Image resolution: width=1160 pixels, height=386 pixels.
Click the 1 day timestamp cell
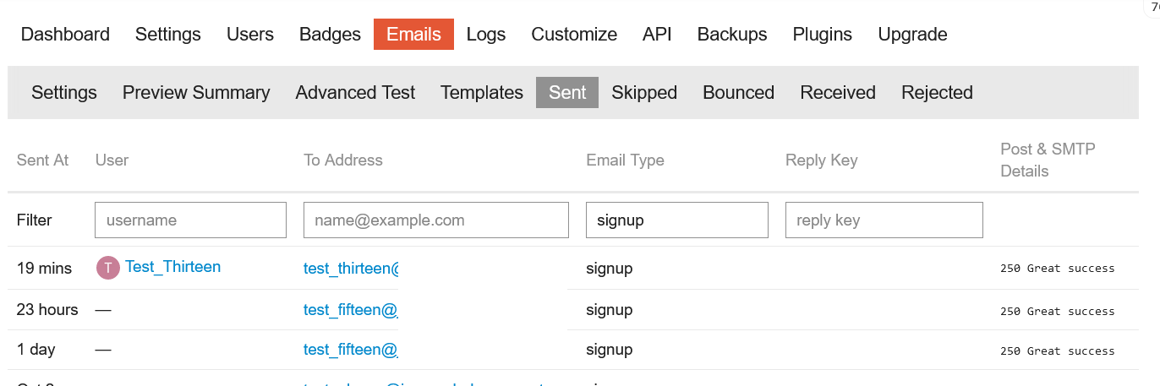[x=36, y=350]
